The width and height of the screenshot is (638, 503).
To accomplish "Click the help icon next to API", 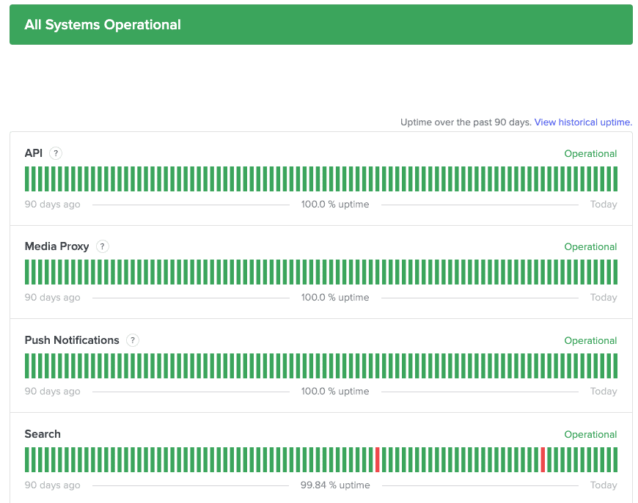I will tap(56, 153).
